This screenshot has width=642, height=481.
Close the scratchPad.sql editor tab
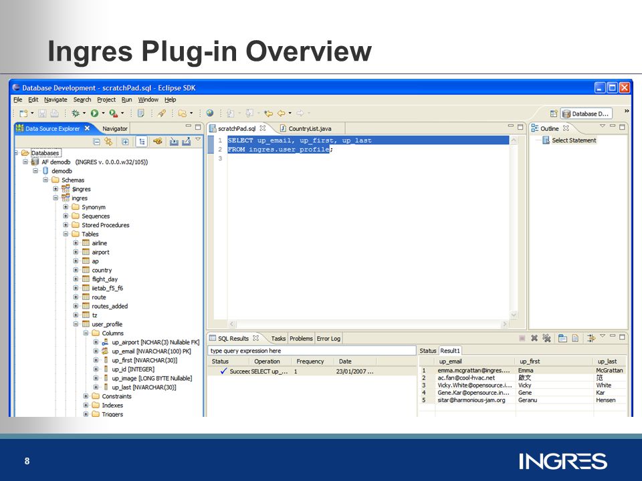point(263,128)
